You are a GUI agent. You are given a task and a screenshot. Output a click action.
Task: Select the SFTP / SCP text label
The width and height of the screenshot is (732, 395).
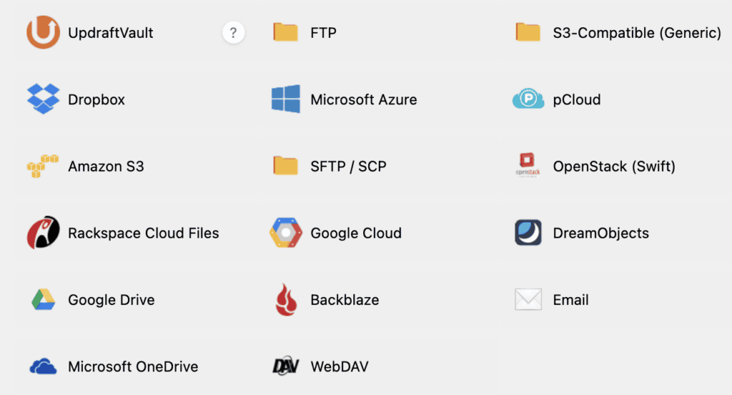point(348,167)
